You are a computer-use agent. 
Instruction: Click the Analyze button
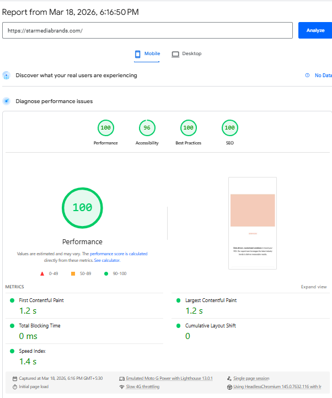(x=315, y=30)
